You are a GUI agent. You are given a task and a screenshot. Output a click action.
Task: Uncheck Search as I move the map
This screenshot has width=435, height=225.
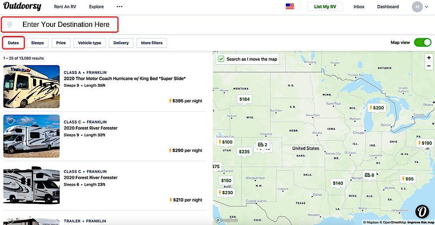tap(221, 59)
